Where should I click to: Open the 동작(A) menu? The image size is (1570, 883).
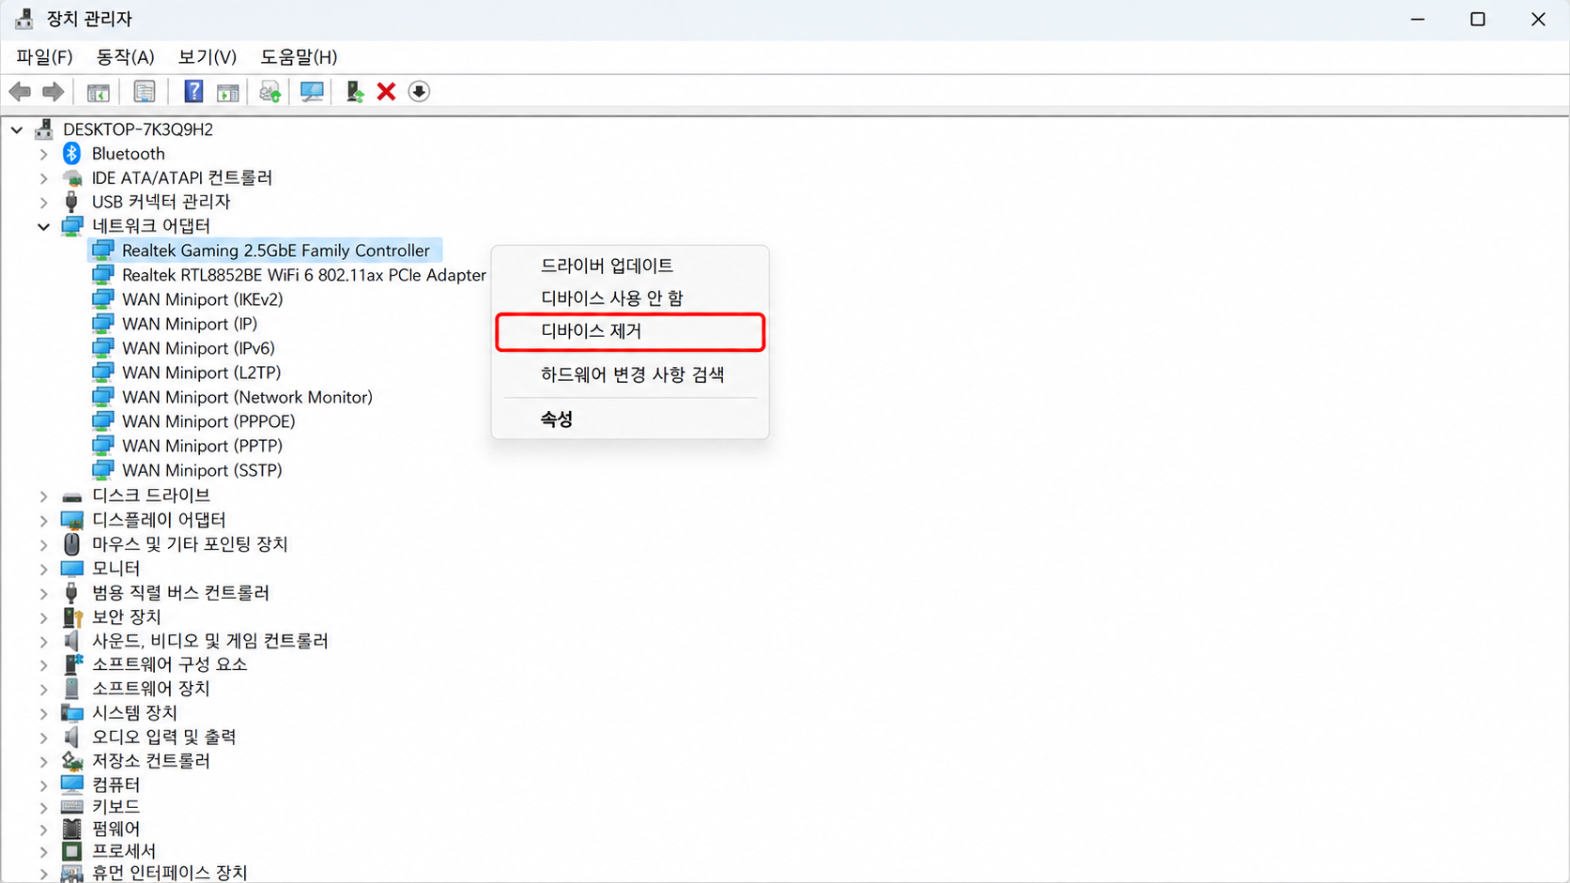click(x=125, y=57)
